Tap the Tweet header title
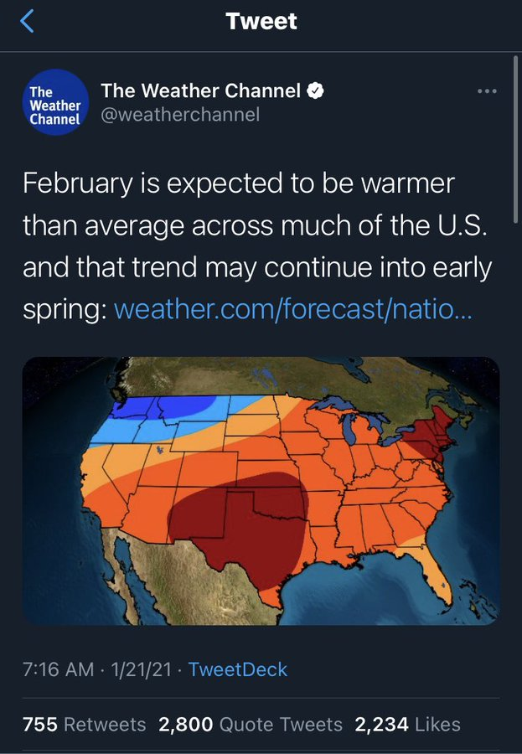The width and height of the screenshot is (522, 754). pos(261,23)
